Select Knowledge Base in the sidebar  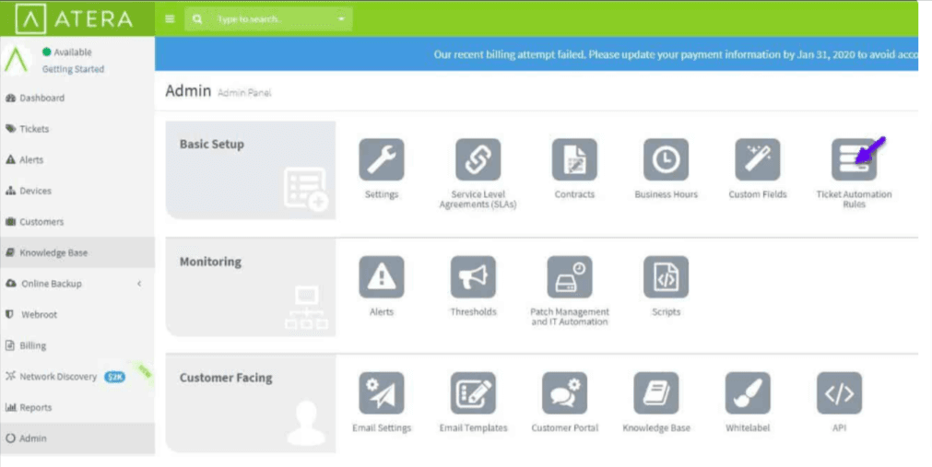click(77, 252)
